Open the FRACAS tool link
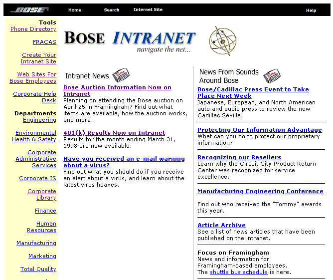 44,42
